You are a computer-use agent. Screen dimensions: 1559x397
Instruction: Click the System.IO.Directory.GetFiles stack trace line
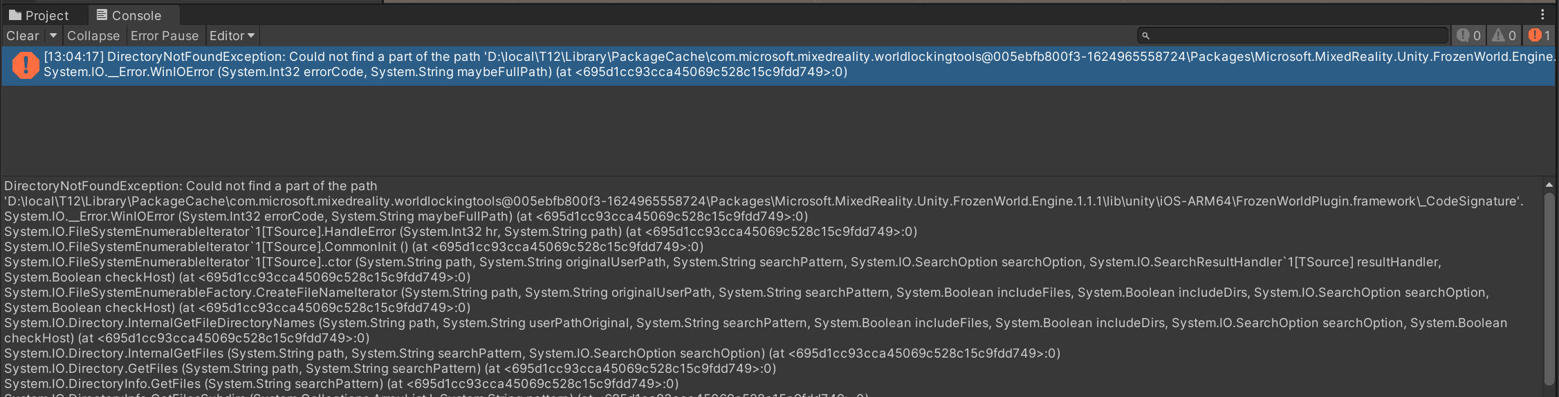click(x=390, y=369)
